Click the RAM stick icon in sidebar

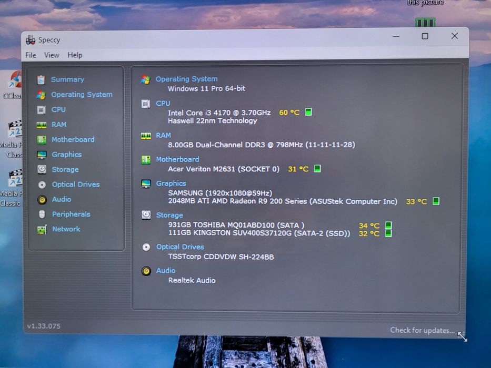(42, 125)
